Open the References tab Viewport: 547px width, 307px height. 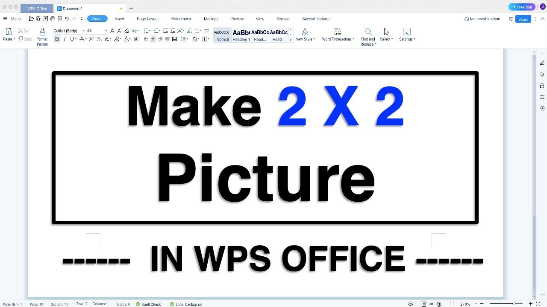point(181,19)
